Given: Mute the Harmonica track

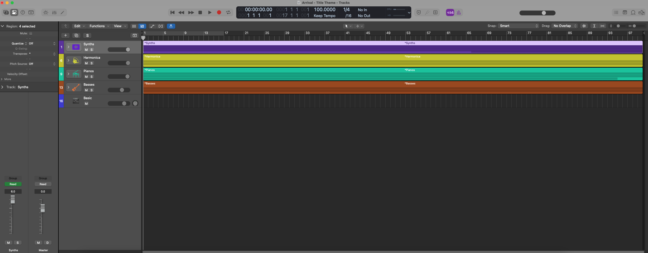Looking at the screenshot, I should pyautogui.click(x=86, y=63).
